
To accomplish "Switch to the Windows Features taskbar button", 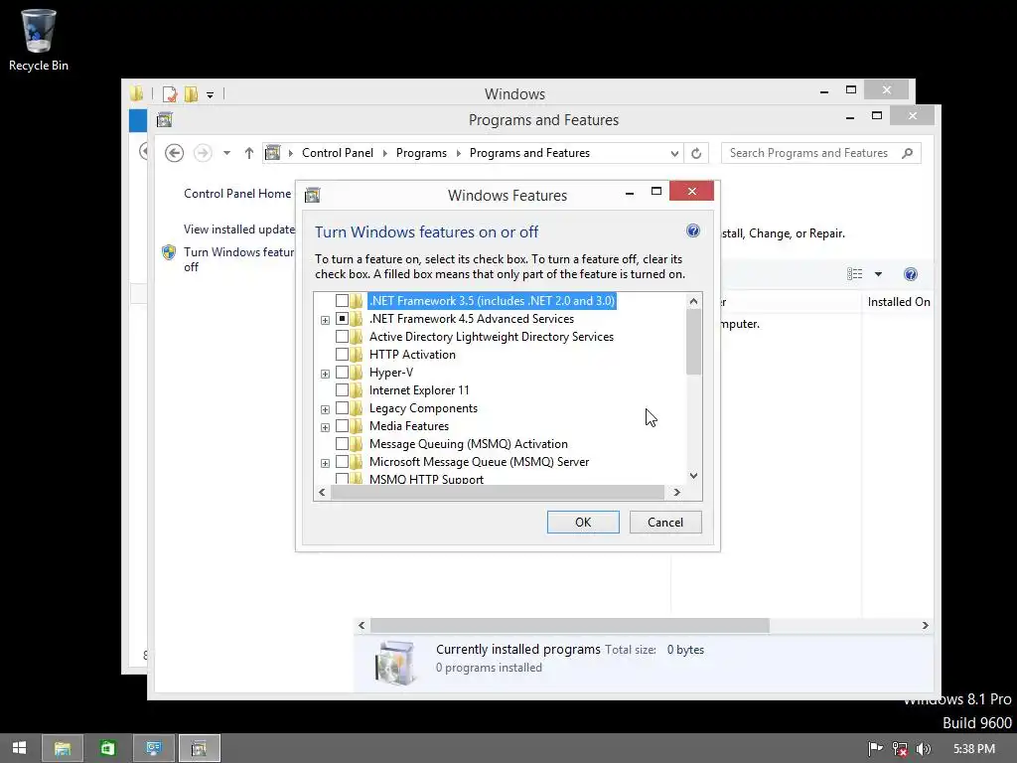I will click(199, 748).
